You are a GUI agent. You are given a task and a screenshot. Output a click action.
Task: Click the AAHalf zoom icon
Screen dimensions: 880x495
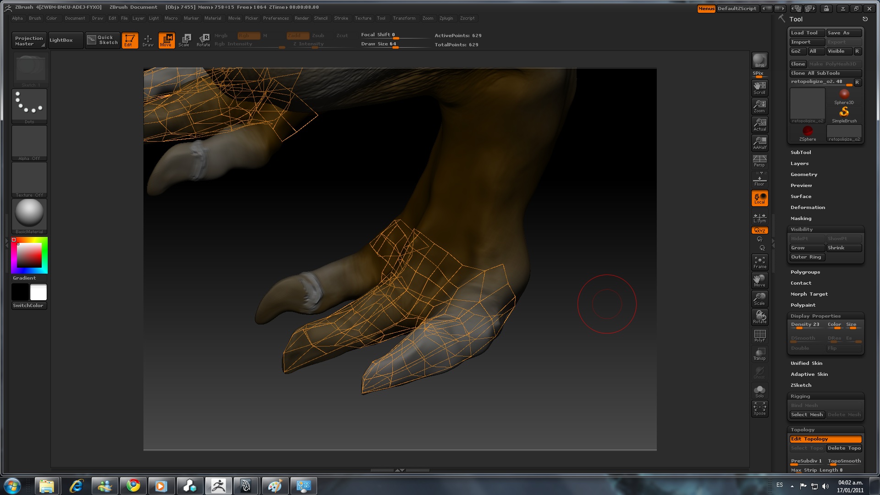click(x=759, y=143)
